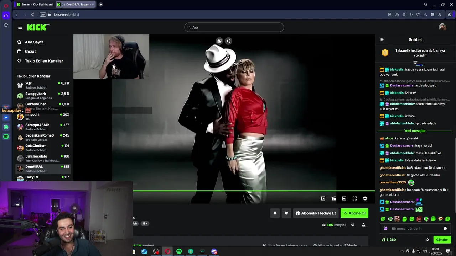The image size is (456, 256).
Task: Share the stream via share icon
Action: pyautogui.click(x=352, y=225)
